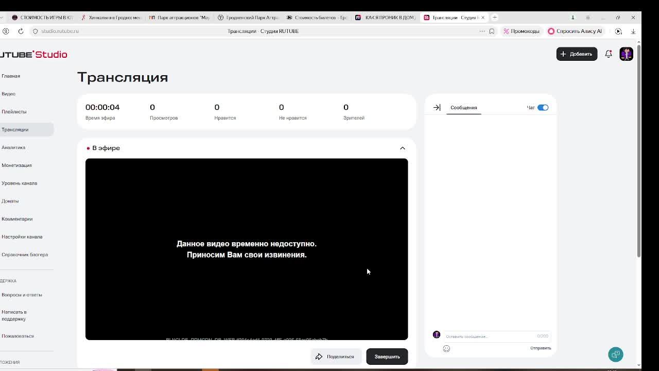Open Аналитика in sidebar

click(13, 147)
